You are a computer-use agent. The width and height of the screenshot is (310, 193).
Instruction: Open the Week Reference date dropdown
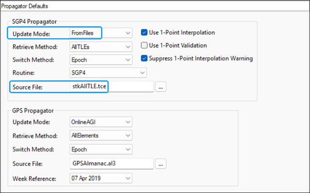127,179
